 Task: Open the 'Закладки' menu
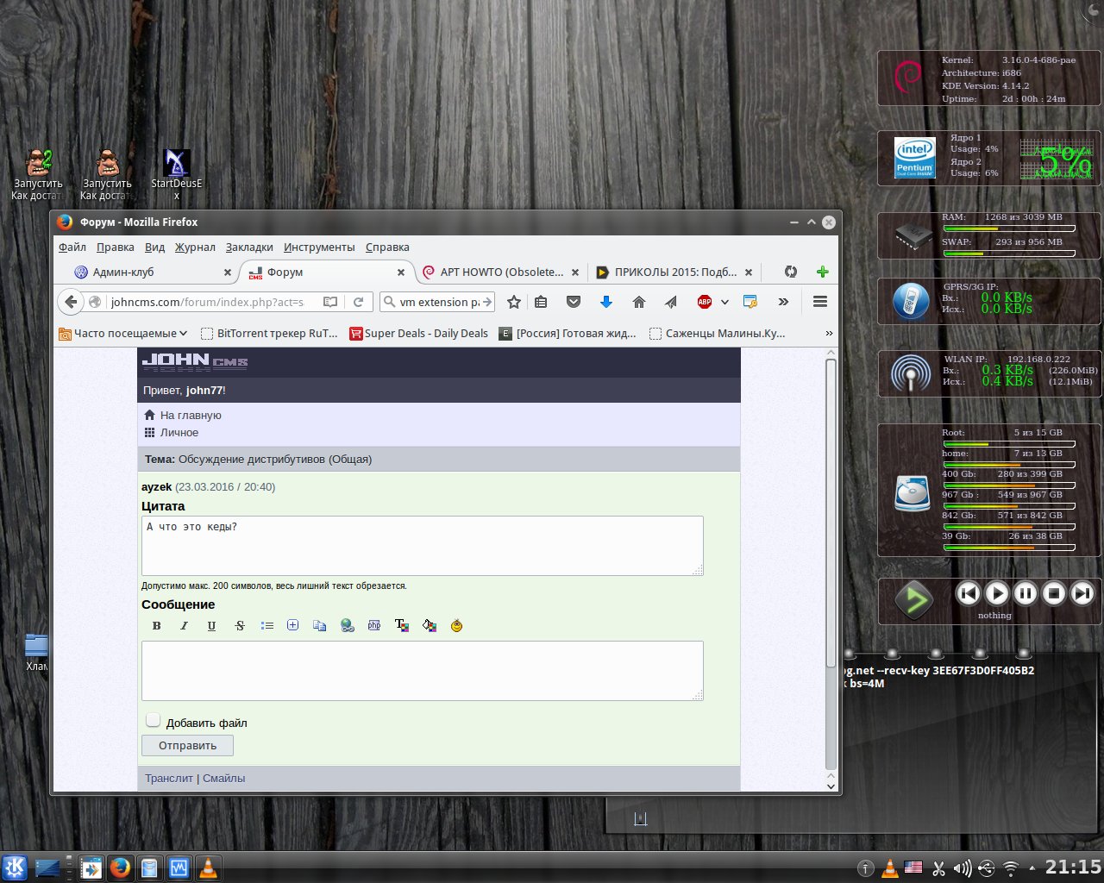[249, 247]
